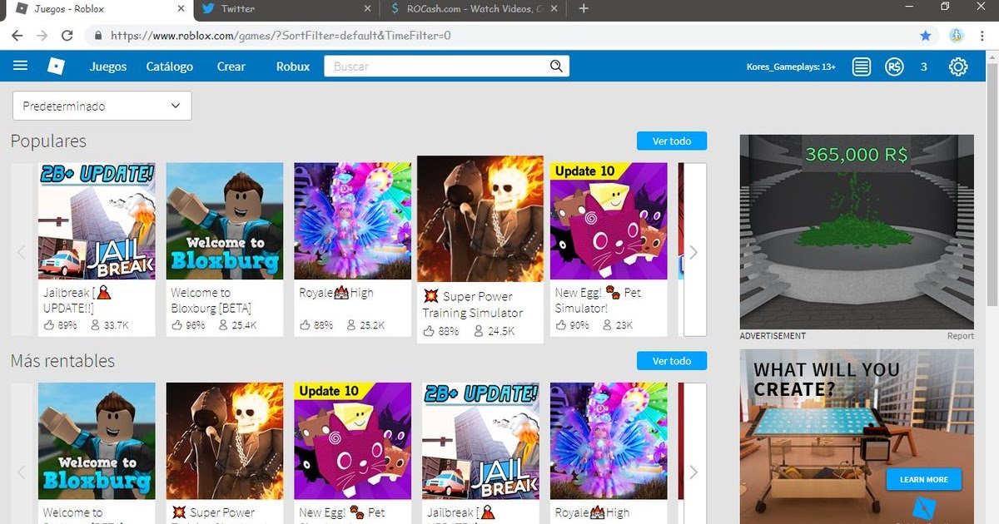Viewport: 999px width, 524px height.
Task: Open a new browser tab
Action: (584, 8)
